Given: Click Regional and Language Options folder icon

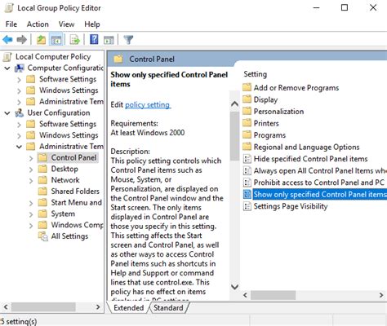Looking at the screenshot, I should click(x=247, y=147).
